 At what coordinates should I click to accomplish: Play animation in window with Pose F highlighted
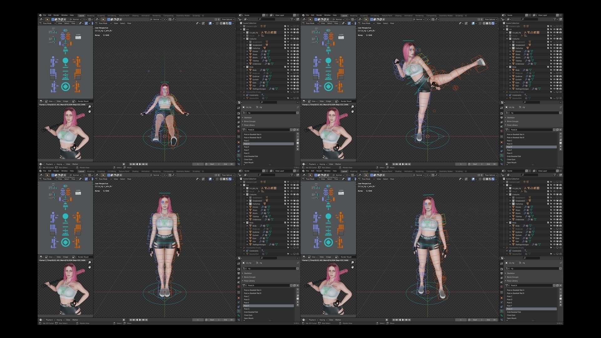pyautogui.click(x=140, y=320)
